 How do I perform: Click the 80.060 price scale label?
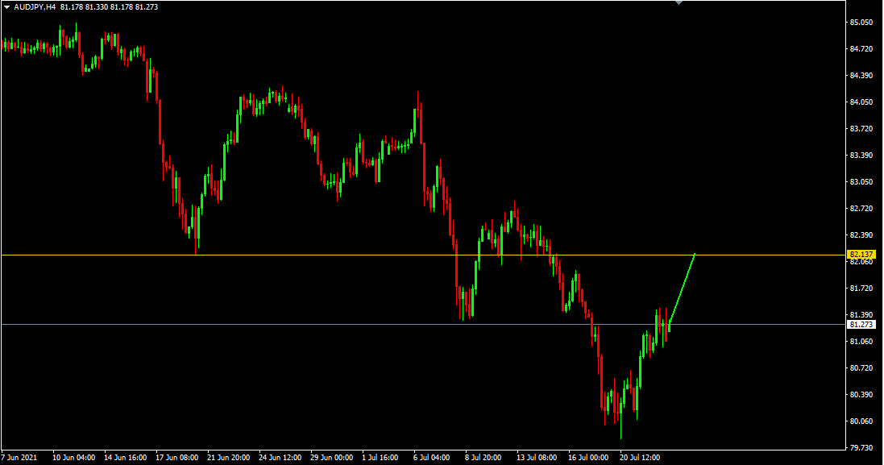pos(861,421)
